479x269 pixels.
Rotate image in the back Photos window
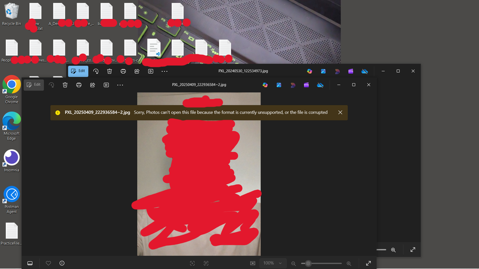tap(95, 71)
